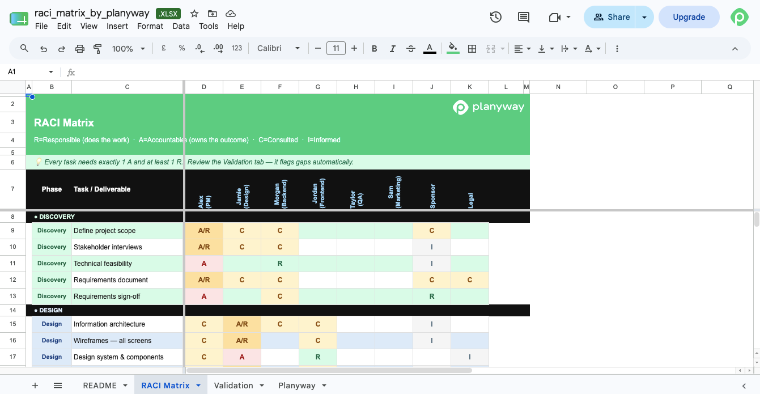Image resolution: width=760 pixels, height=394 pixels.
Task: Decrease font size
Action: [x=318, y=49]
